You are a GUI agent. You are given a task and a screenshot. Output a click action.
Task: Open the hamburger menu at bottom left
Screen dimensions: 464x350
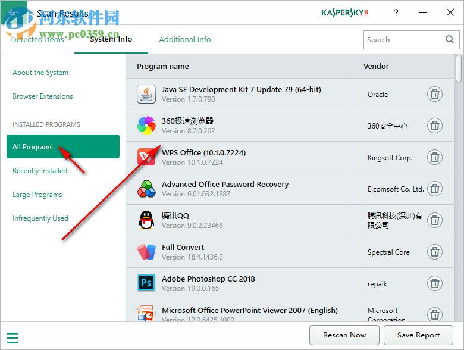coord(12,338)
